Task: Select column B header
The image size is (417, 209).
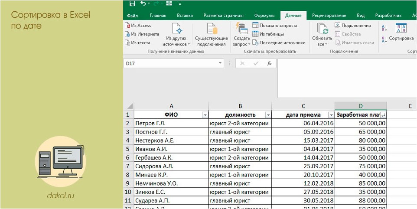Action: click(240, 106)
